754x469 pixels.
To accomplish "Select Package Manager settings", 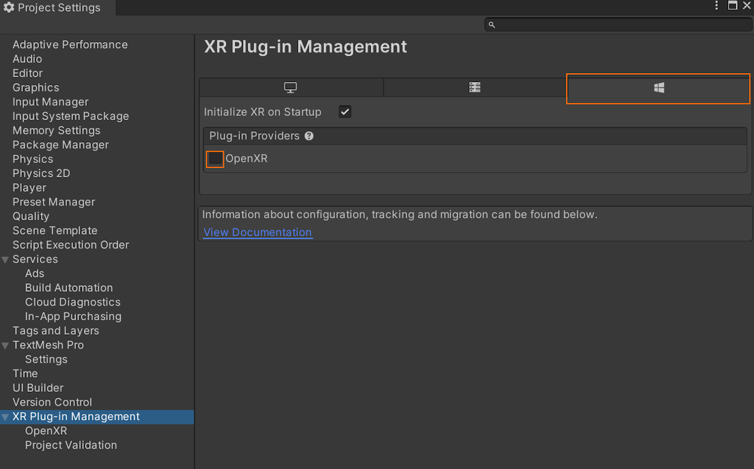I will pos(61,145).
